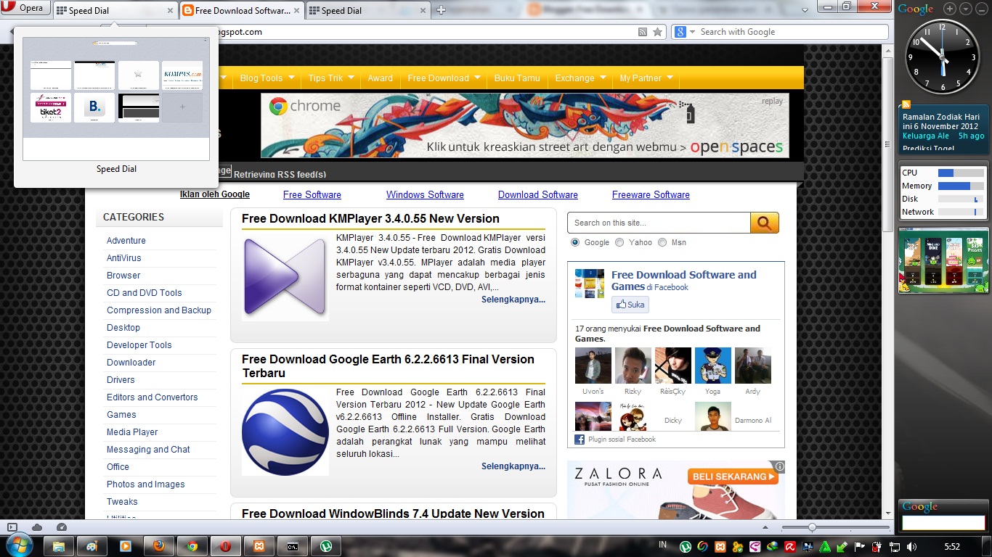Image resolution: width=992 pixels, height=557 pixels.
Task: Click the Opera Link cloud icon
Action: coord(37,527)
